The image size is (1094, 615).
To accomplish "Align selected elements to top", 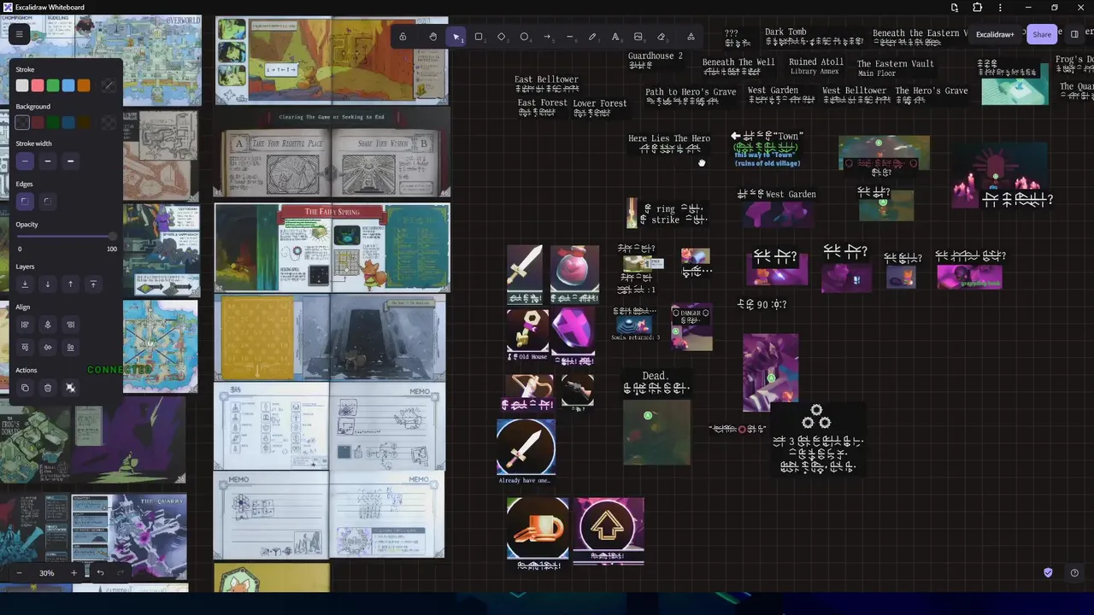I will (x=25, y=347).
